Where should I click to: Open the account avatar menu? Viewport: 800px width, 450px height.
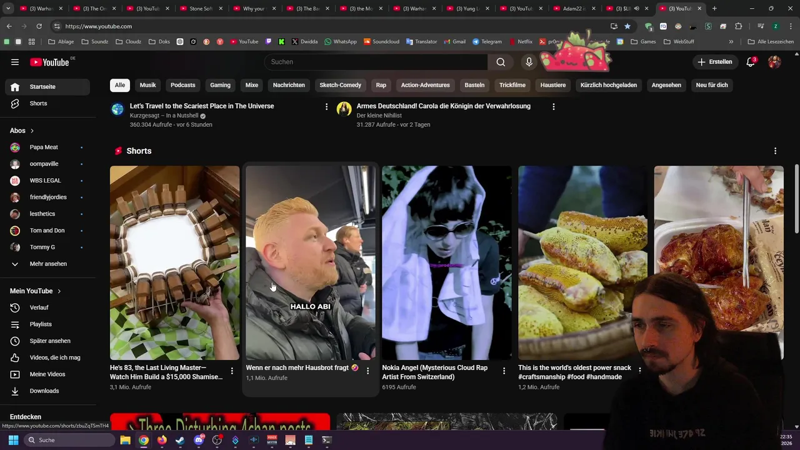tap(774, 62)
